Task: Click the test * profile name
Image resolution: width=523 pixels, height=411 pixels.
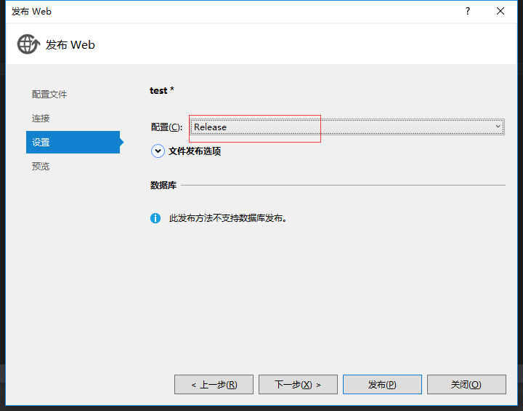Action: (x=162, y=90)
